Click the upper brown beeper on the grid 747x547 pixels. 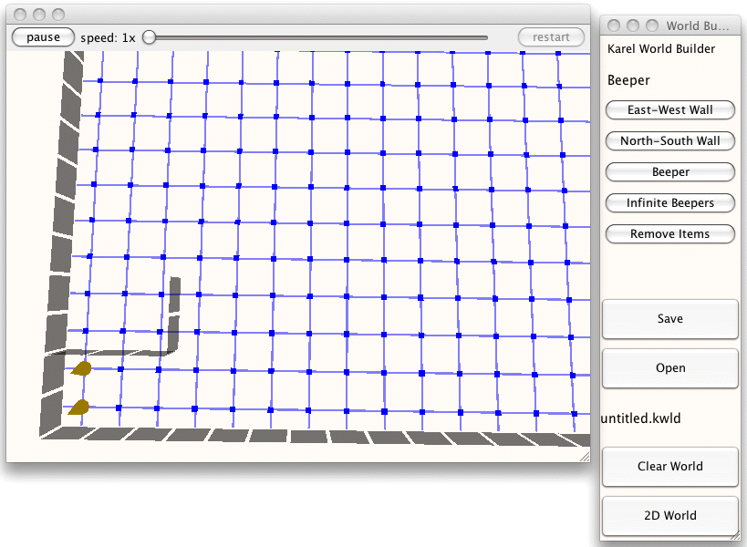(82, 368)
